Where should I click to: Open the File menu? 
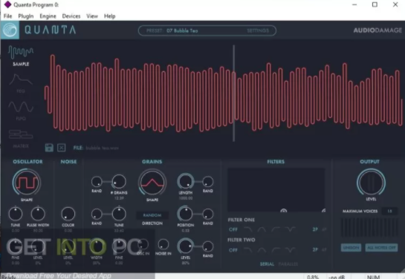click(7, 16)
